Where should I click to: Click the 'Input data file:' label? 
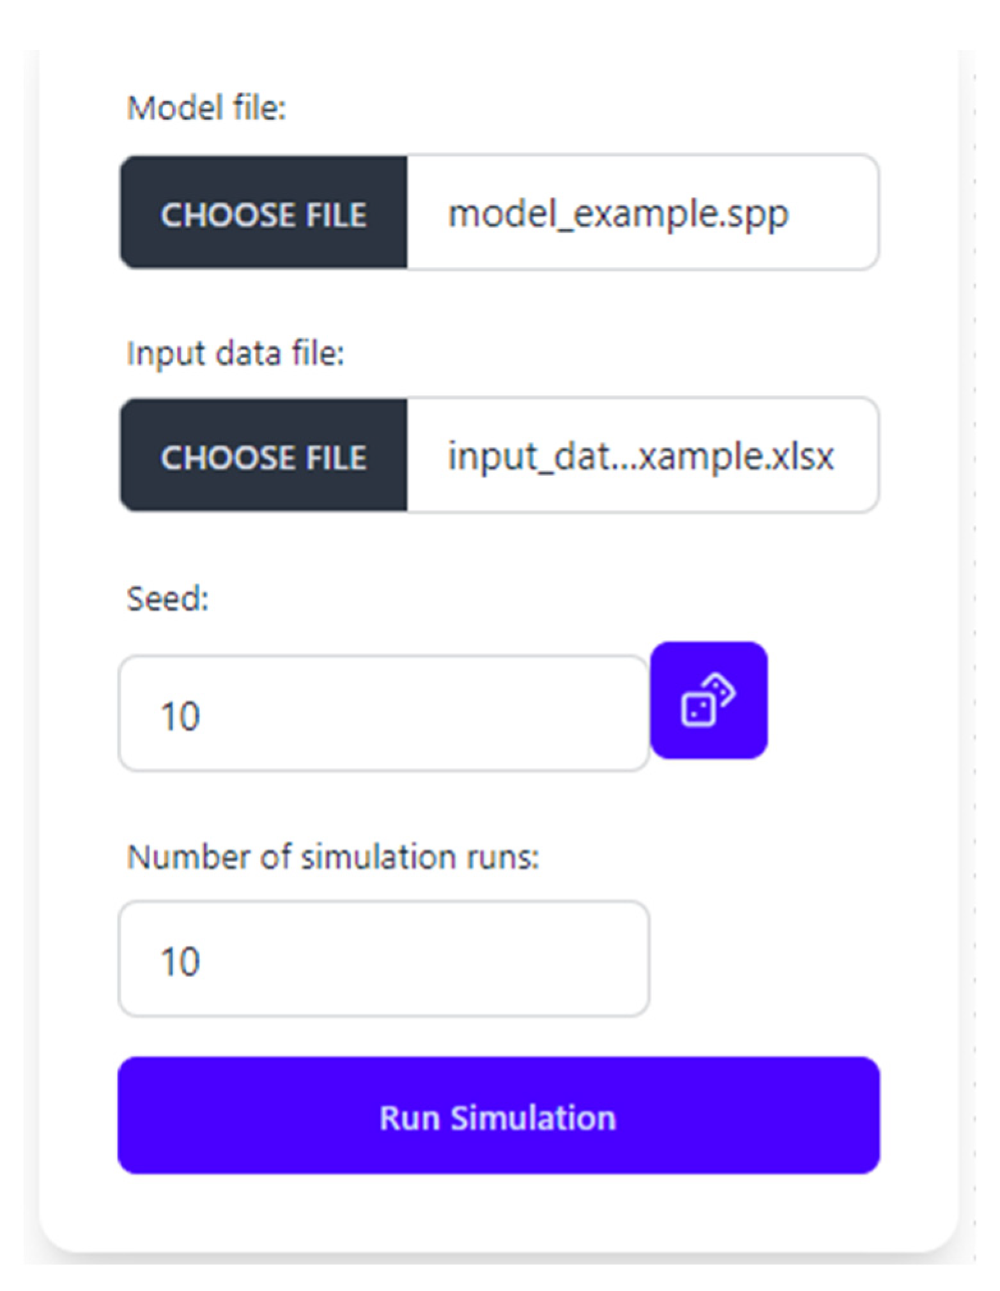point(235,353)
